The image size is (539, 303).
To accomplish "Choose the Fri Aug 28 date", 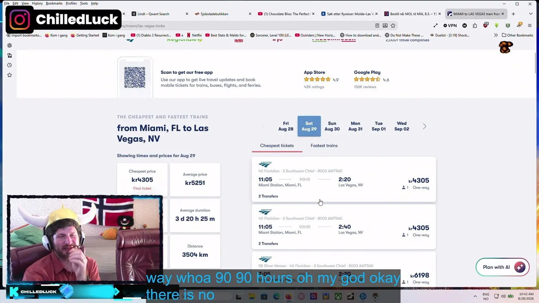I will pos(286,126).
